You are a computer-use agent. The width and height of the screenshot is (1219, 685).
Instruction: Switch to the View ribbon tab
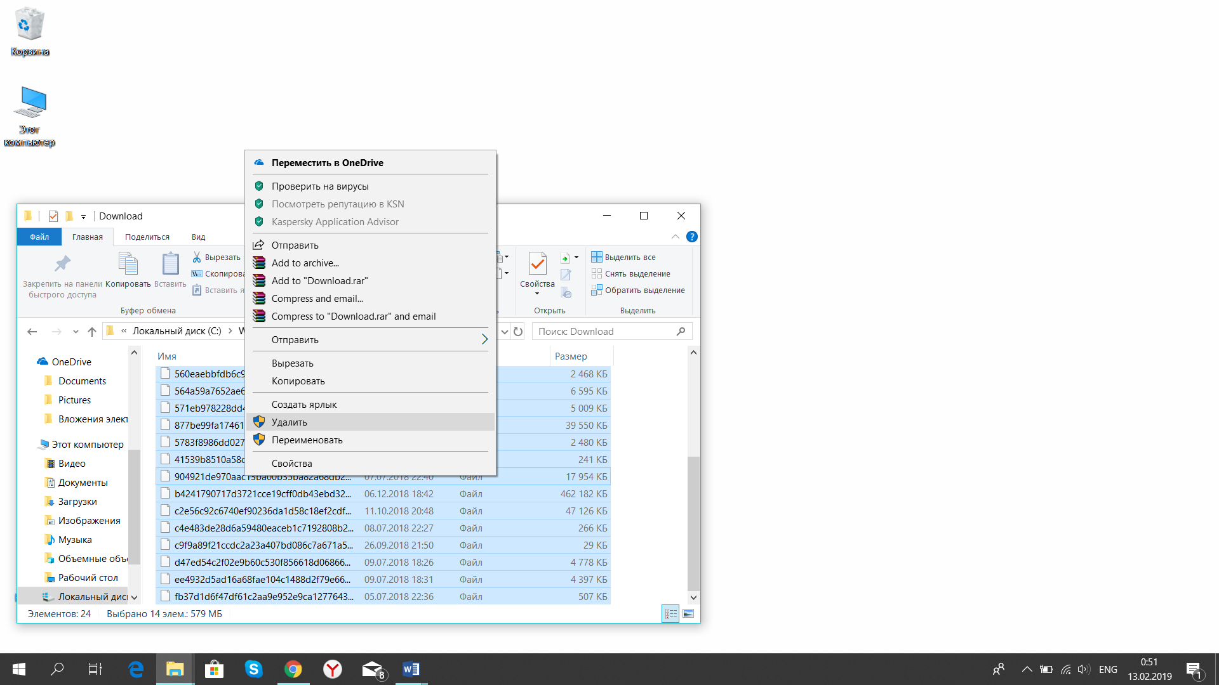(198, 237)
